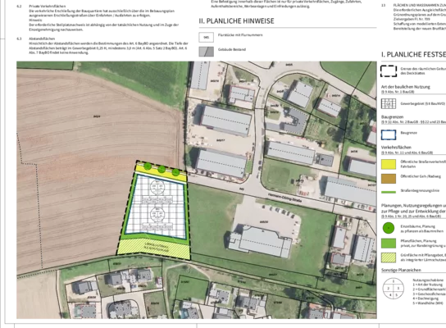Click the parcel number 945 legend box
446x328 pixels.
click(x=207, y=37)
